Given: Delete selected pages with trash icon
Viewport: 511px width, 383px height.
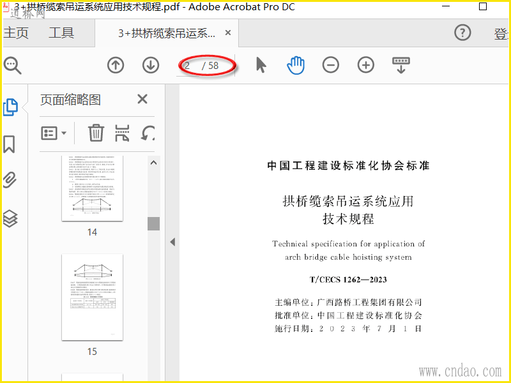Looking at the screenshot, I should pos(96,133).
